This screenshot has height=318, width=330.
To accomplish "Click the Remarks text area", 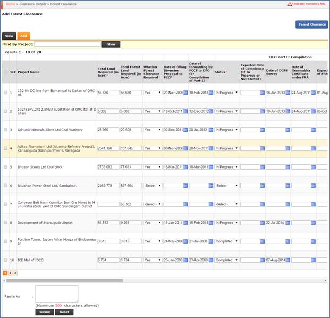I will point(57,294).
